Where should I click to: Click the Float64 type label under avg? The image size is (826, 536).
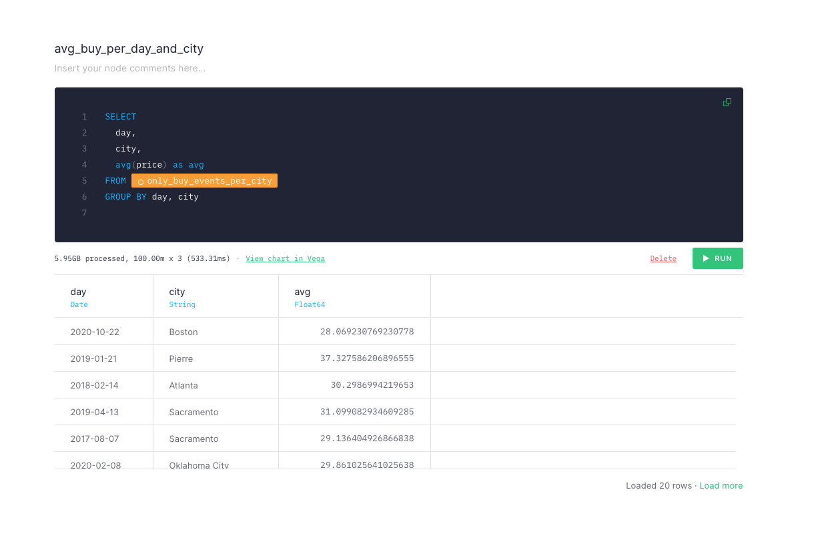310,304
